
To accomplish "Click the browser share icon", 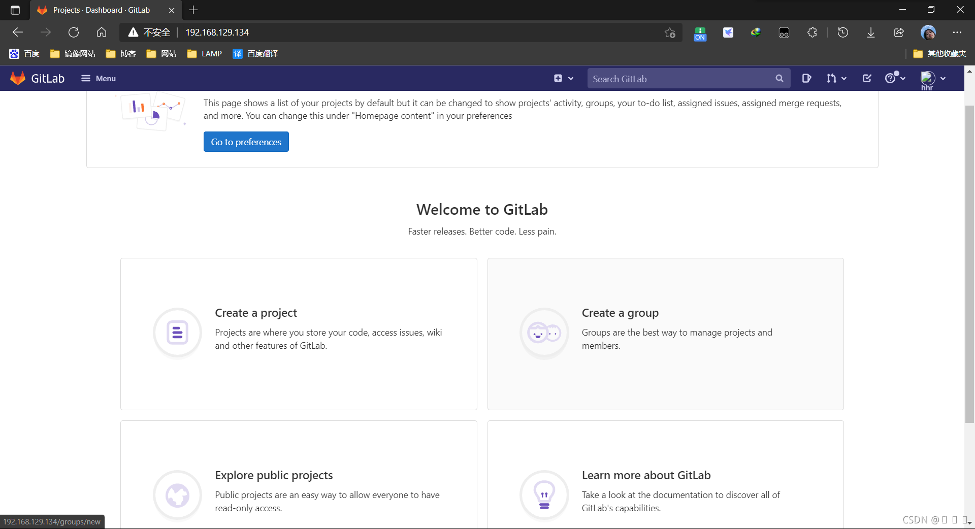I will point(899,32).
